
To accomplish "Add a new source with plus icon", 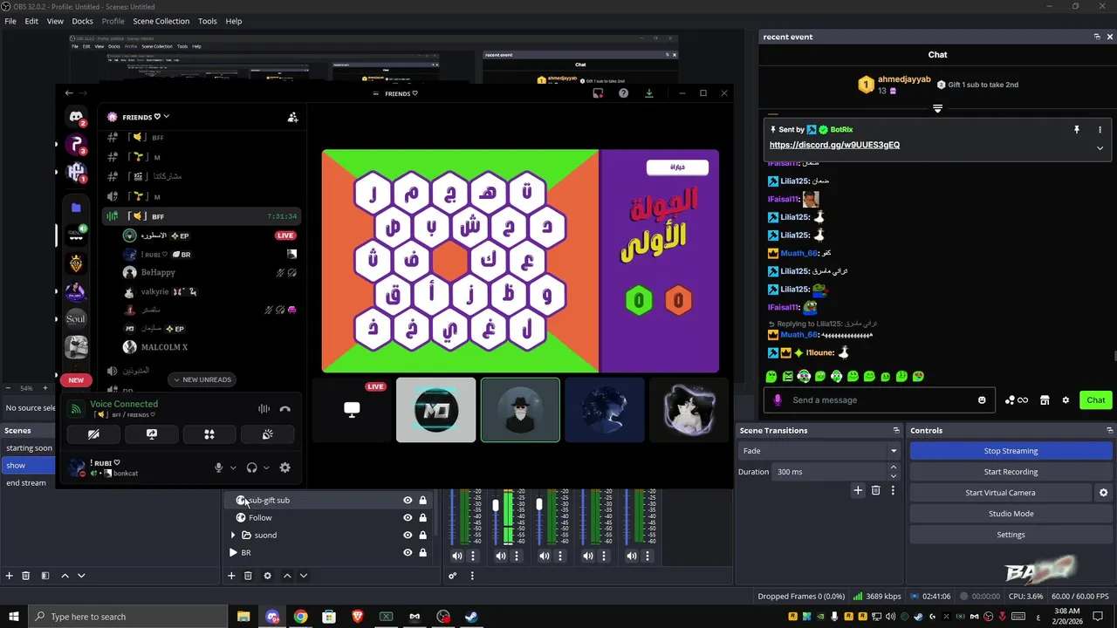I will click(231, 576).
